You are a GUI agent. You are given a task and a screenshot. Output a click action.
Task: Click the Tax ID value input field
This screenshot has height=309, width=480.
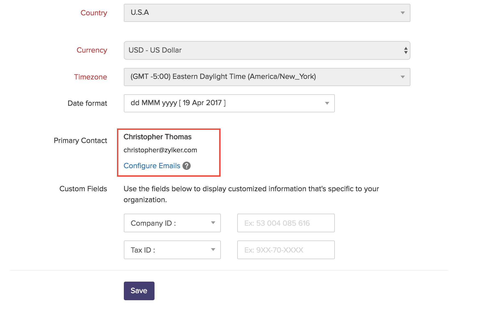point(286,250)
